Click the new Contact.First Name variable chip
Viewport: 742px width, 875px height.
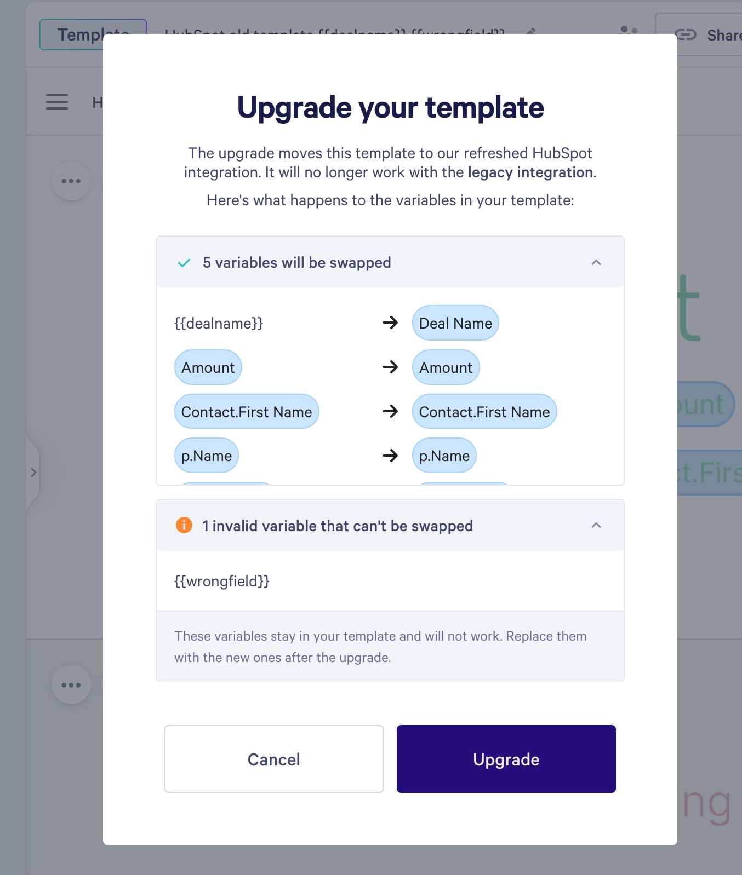[484, 411]
